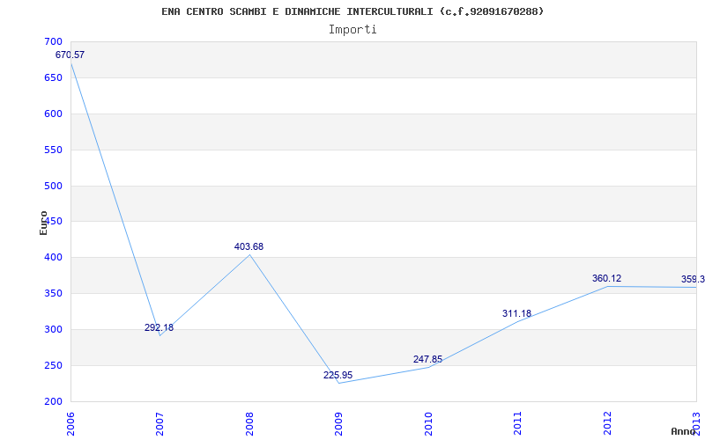Click the 311.18 value label
The width and height of the screenshot is (705, 440).
(x=516, y=313)
